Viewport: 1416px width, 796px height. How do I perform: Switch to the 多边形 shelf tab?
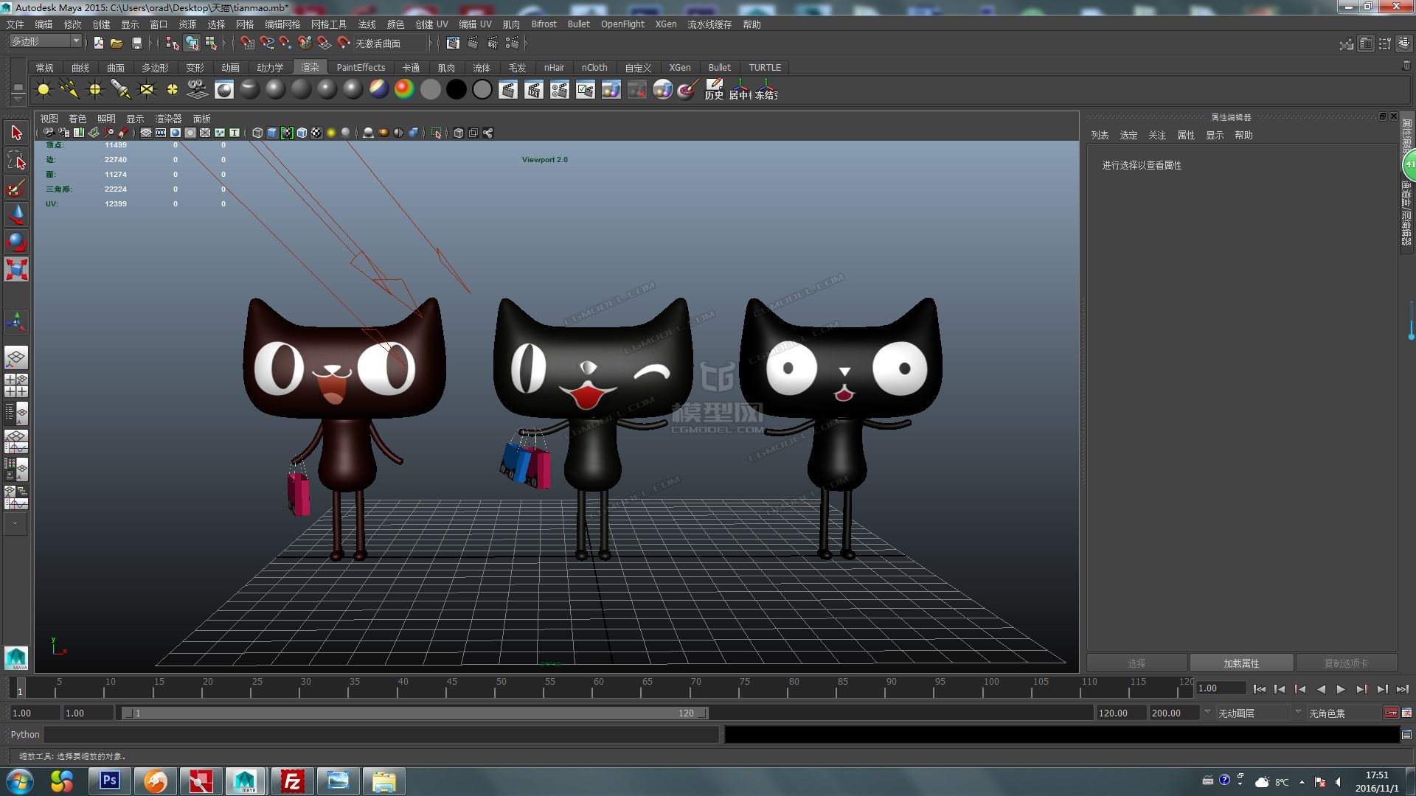tap(155, 67)
